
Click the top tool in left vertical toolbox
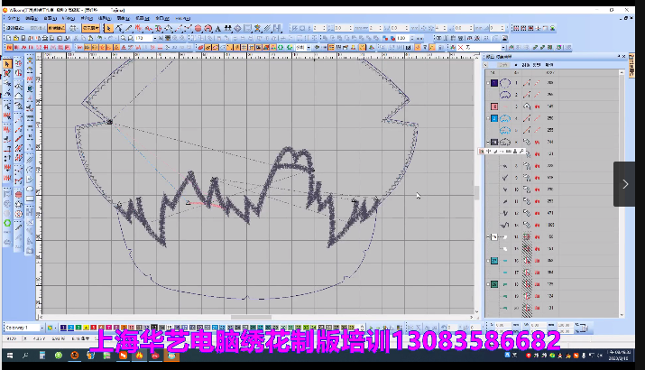pyautogui.click(x=7, y=64)
